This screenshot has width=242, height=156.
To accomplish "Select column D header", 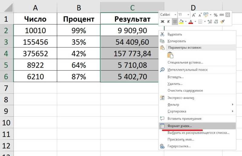I will (193, 7).
